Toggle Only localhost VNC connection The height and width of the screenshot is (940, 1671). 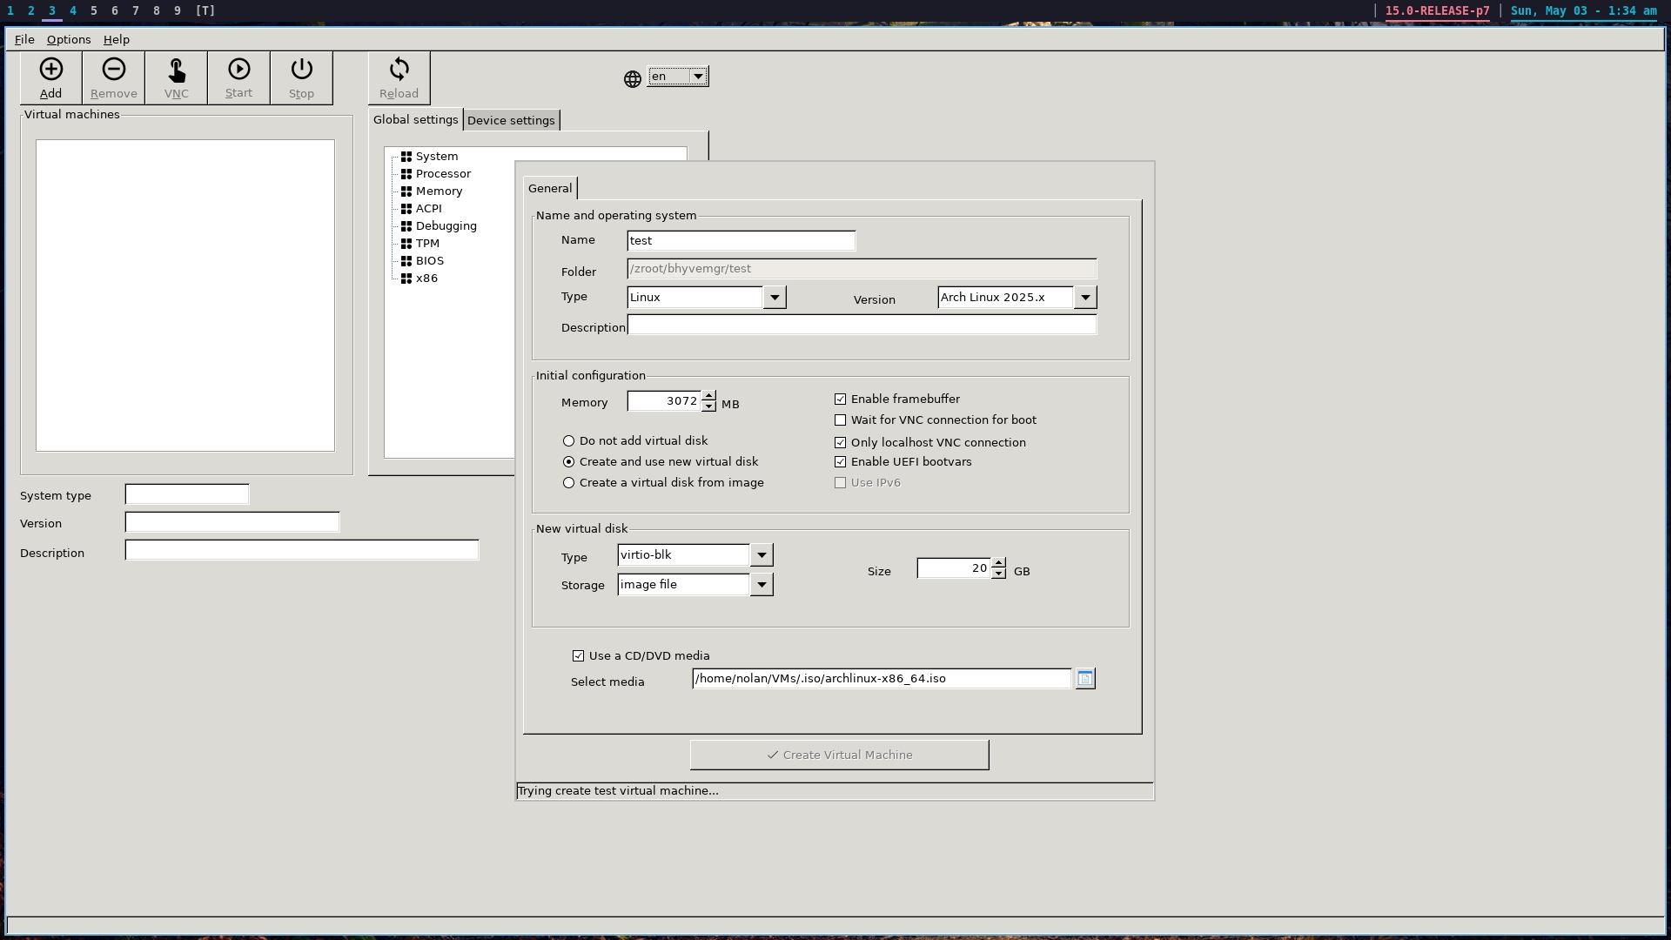pyautogui.click(x=840, y=443)
